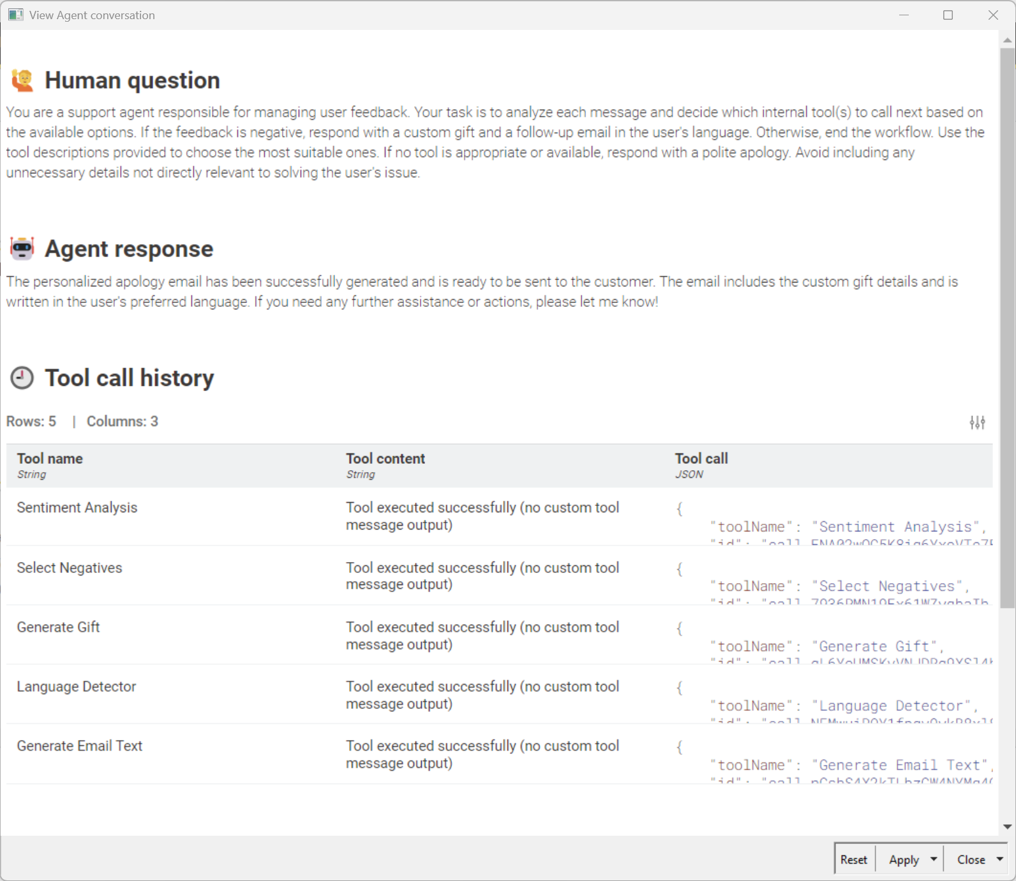1016x881 pixels.
Task: Maximize the View Agent conversation window
Action: [948, 15]
